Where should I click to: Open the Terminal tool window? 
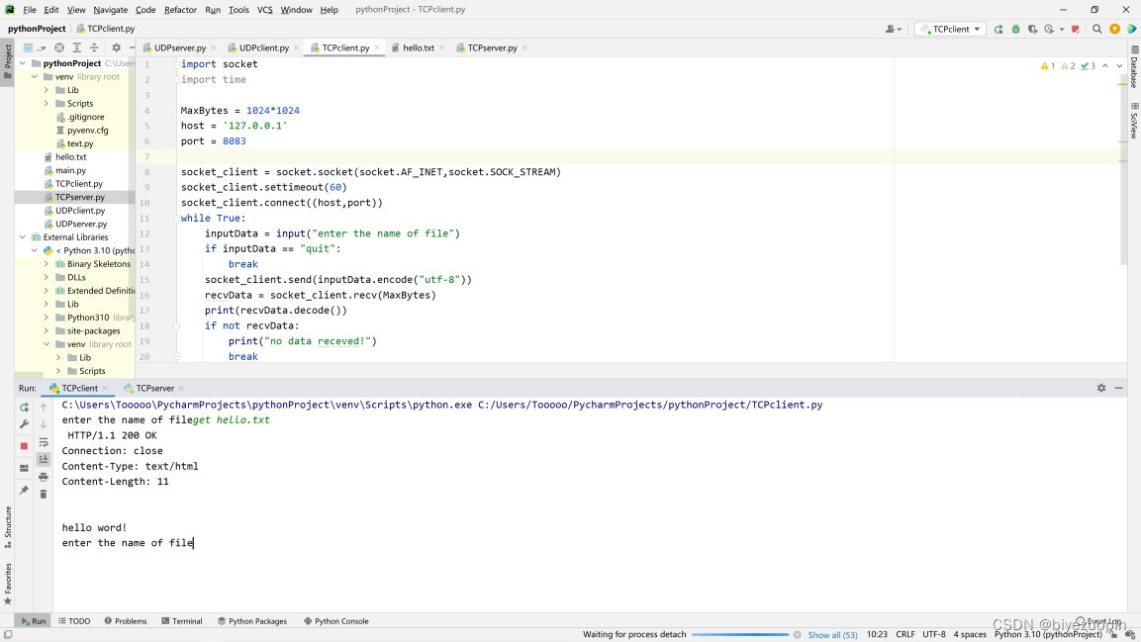181,621
